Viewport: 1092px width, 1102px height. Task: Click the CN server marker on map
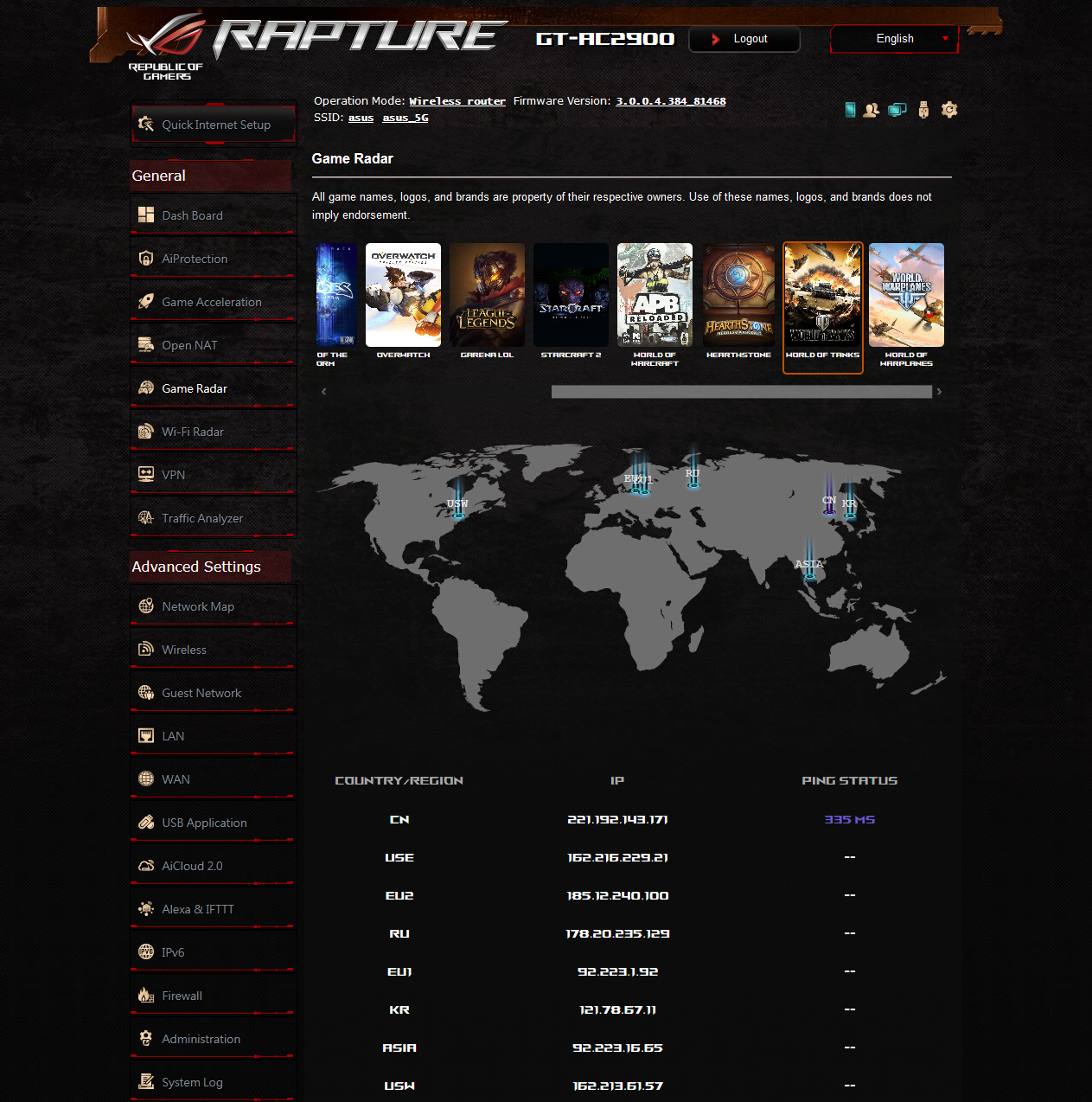(829, 502)
